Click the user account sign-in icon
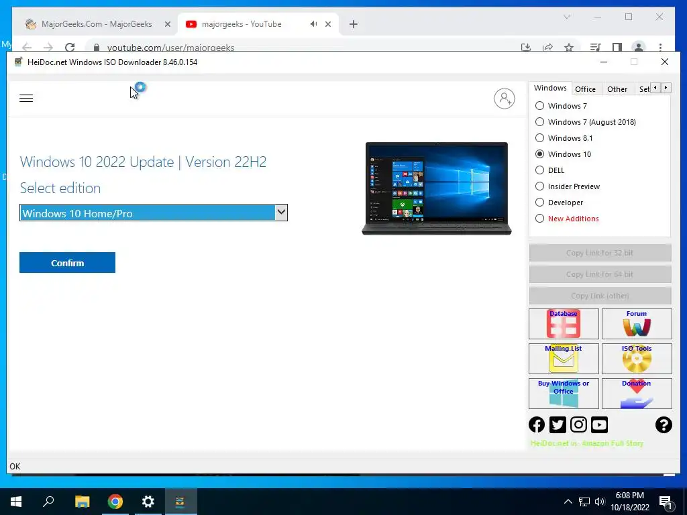 (x=505, y=99)
